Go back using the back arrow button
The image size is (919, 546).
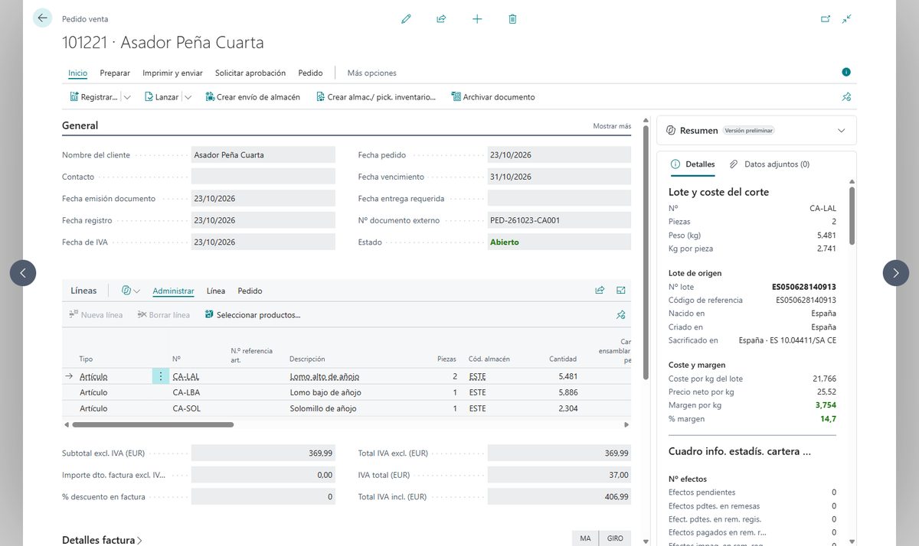tap(42, 18)
